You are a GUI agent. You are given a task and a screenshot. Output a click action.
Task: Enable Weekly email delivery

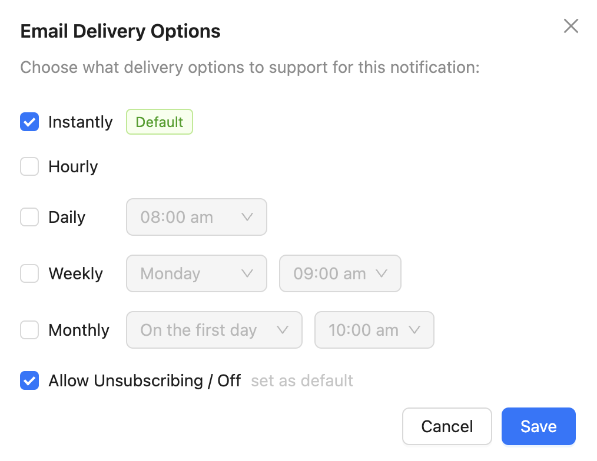coord(29,273)
